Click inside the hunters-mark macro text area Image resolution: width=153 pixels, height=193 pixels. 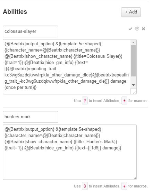(x=70, y=152)
